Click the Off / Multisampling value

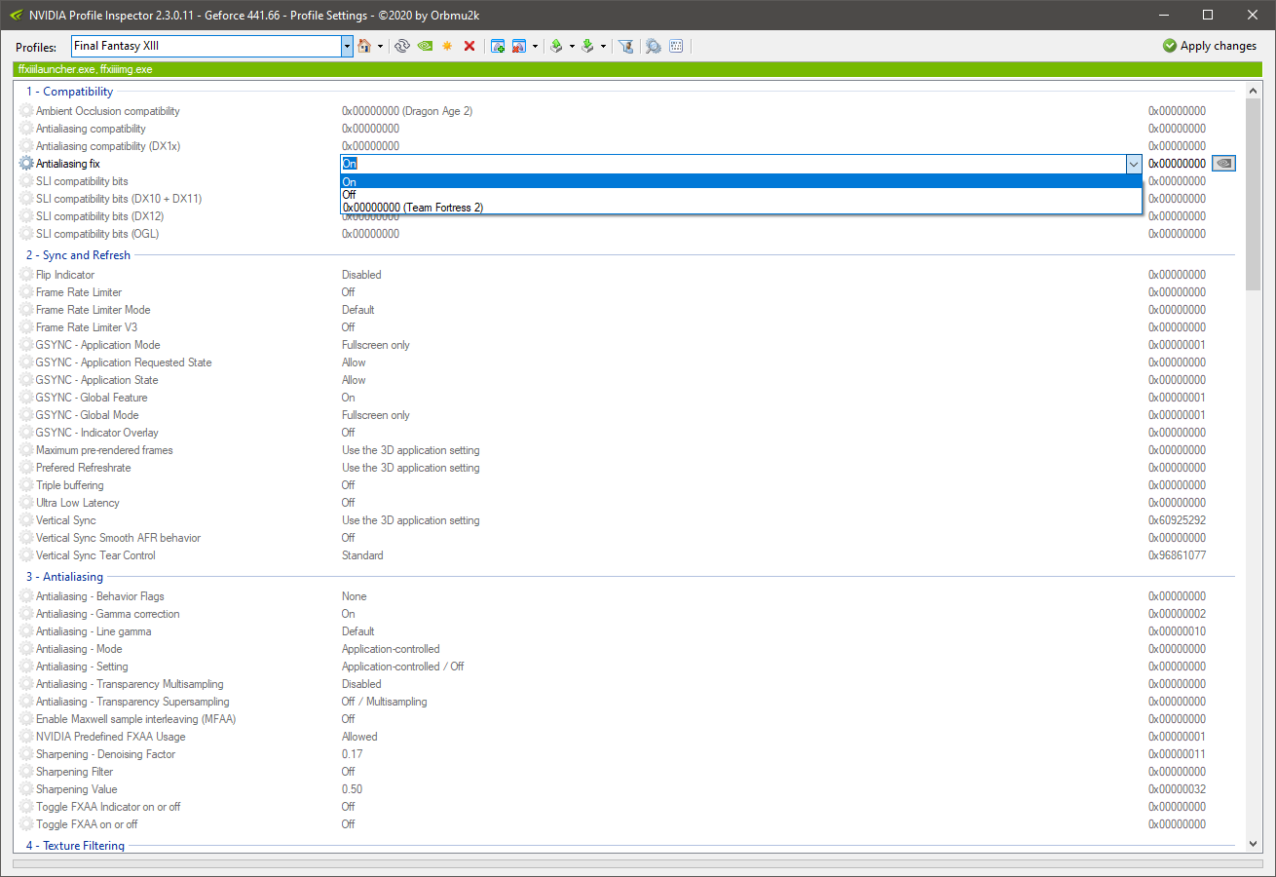click(x=385, y=702)
